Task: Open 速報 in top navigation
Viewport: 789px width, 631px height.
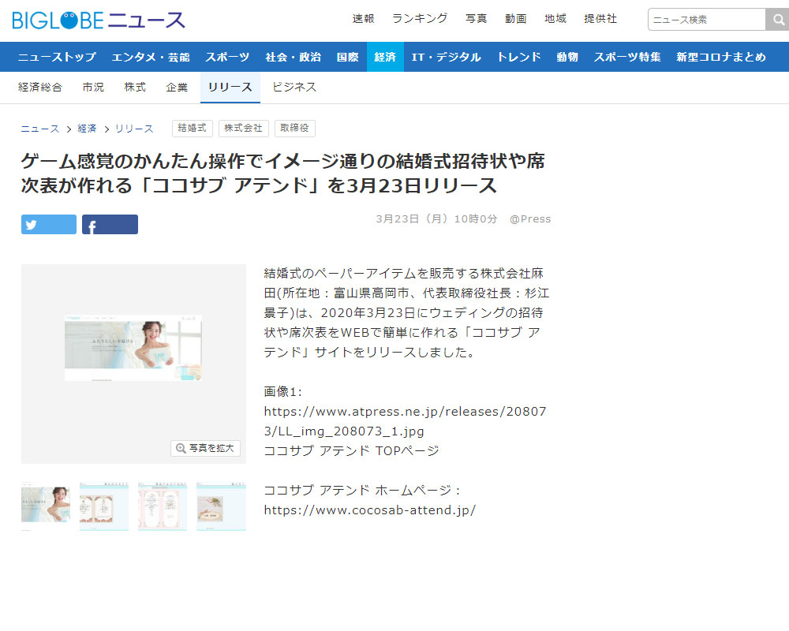Action: click(363, 19)
